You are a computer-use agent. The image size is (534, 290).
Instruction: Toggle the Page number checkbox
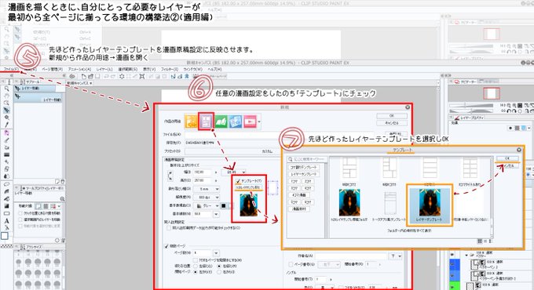(291, 264)
